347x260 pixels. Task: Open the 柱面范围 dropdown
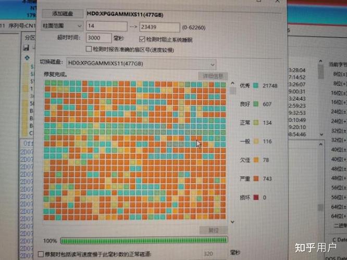coord(62,26)
